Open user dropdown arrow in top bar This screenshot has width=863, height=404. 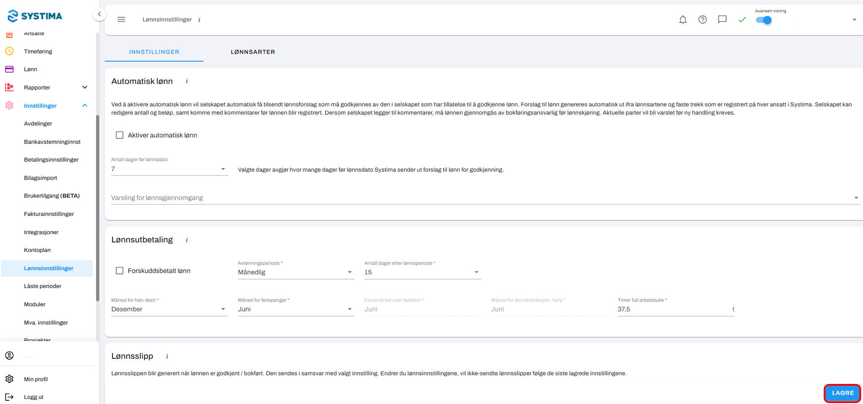pyautogui.click(x=854, y=20)
